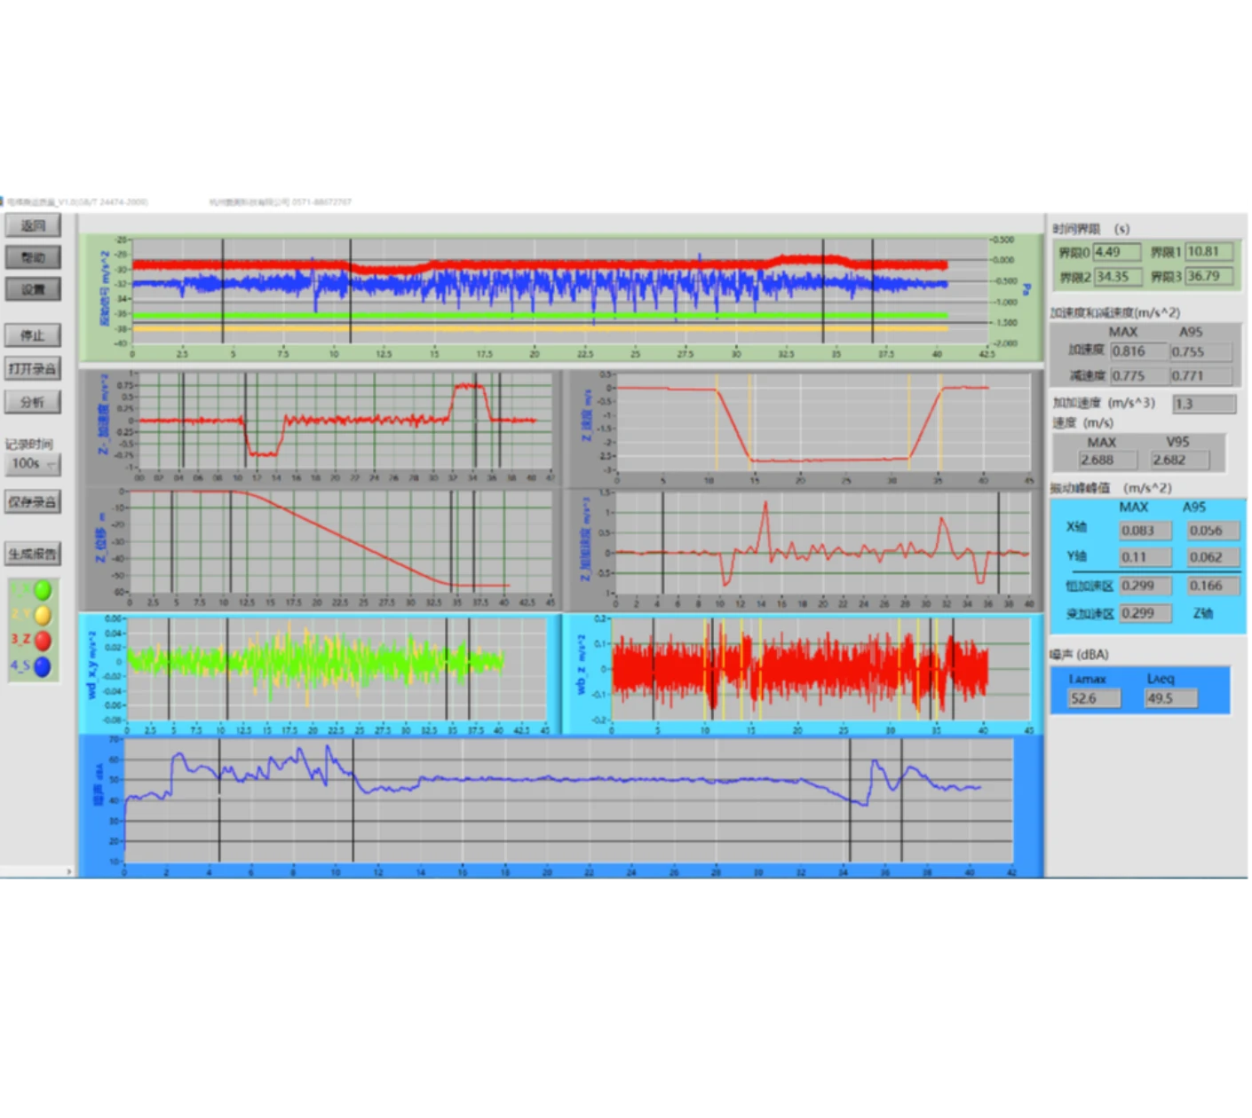Run 分析 (Analyze)
Image resolution: width=1252 pixels, height=1118 pixels.
(33, 402)
